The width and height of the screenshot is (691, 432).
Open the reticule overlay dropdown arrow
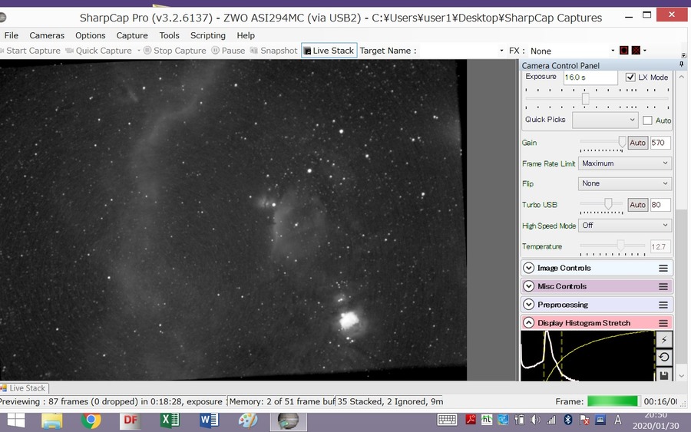(x=645, y=51)
